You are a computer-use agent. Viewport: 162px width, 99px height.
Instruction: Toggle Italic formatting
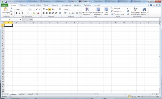point(20,13)
